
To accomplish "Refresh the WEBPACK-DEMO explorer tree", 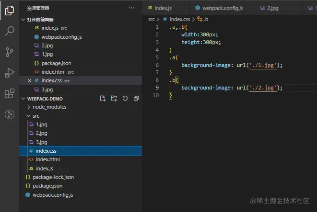I will 125,98.
